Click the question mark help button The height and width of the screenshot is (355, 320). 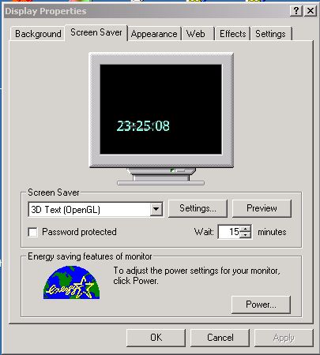click(296, 11)
